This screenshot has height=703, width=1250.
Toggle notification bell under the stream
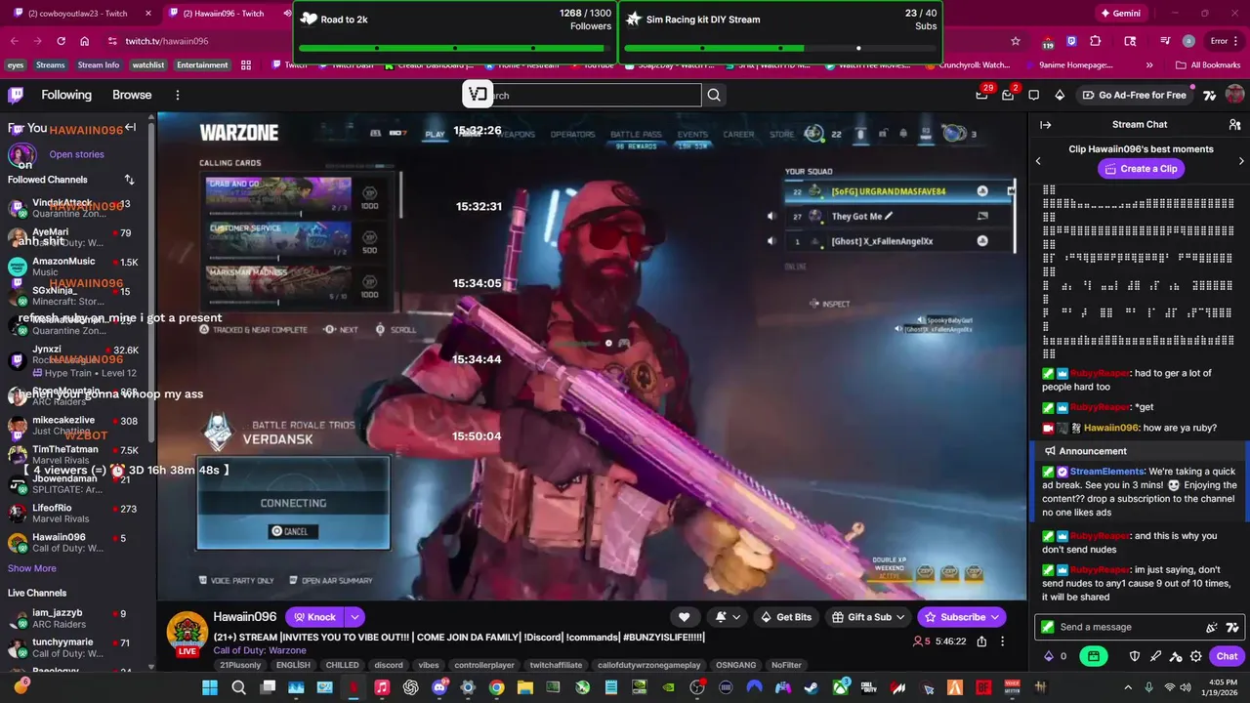click(x=721, y=617)
